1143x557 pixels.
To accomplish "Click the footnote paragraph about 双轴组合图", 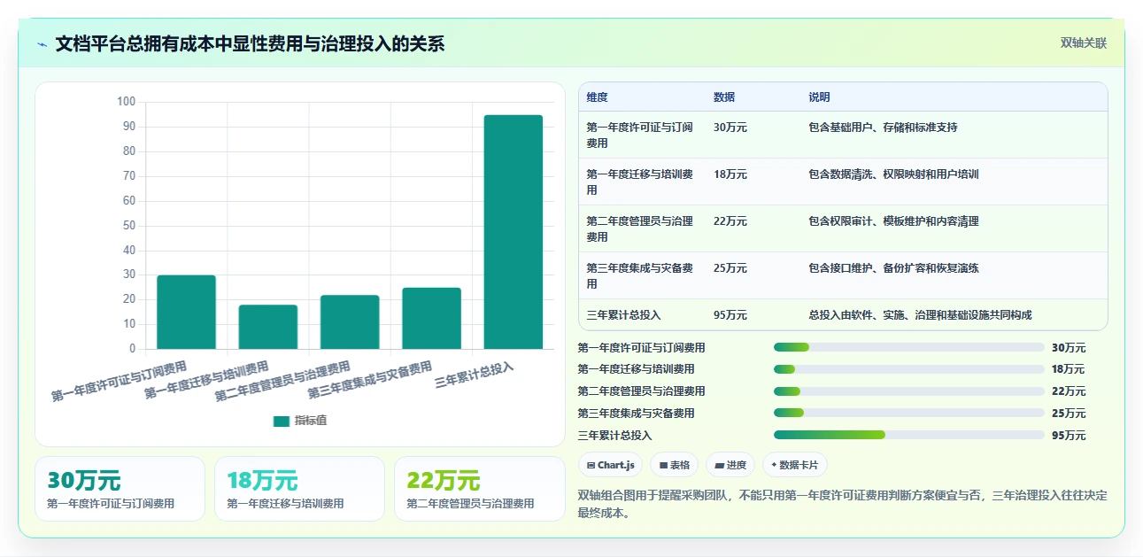I will click(x=842, y=504).
